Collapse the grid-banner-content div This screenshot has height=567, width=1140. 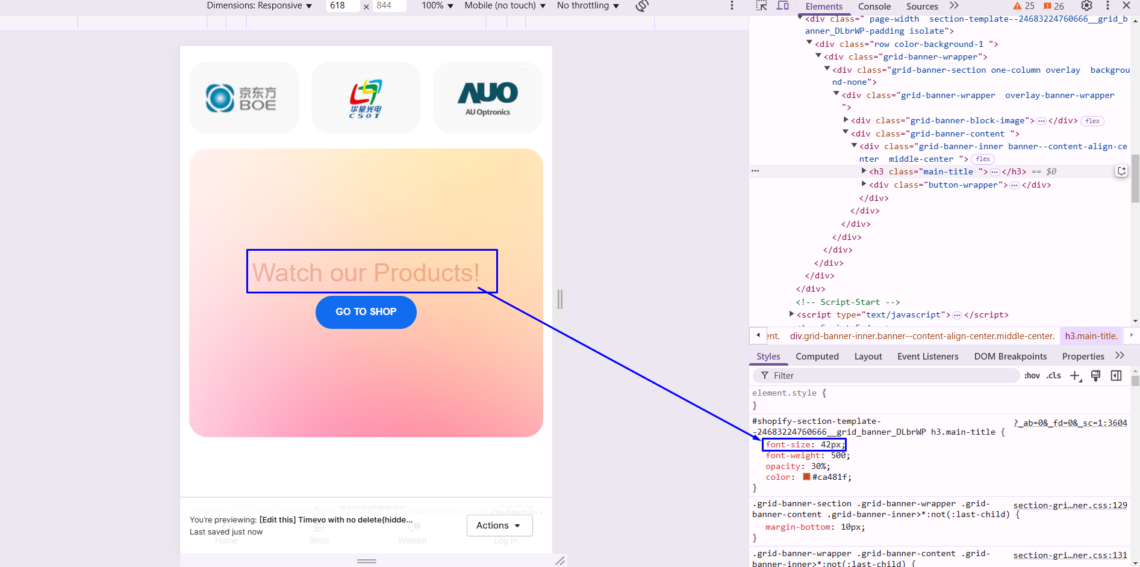(846, 133)
